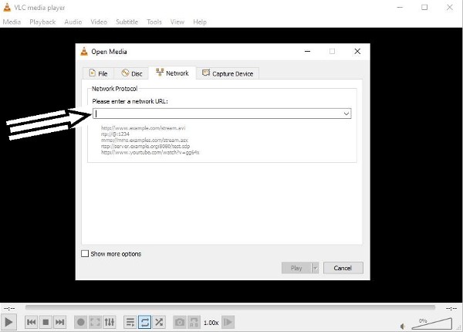Screen dimensions: 463x332
Task: Click the elapsed time label
Action: (x=9, y=308)
